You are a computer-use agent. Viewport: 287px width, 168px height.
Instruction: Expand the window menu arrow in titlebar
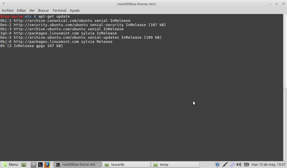3,4
